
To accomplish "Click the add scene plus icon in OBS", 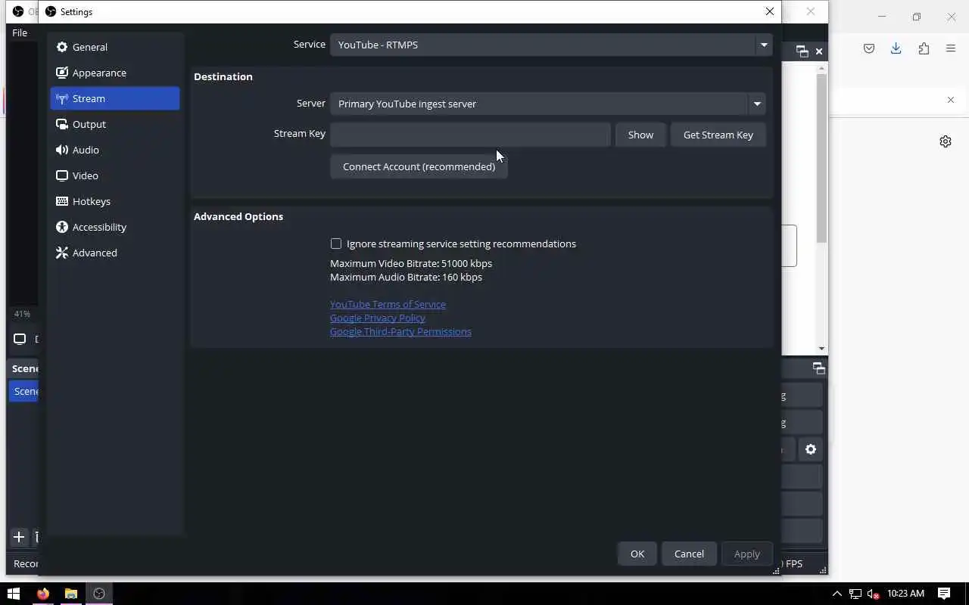I will (19, 537).
